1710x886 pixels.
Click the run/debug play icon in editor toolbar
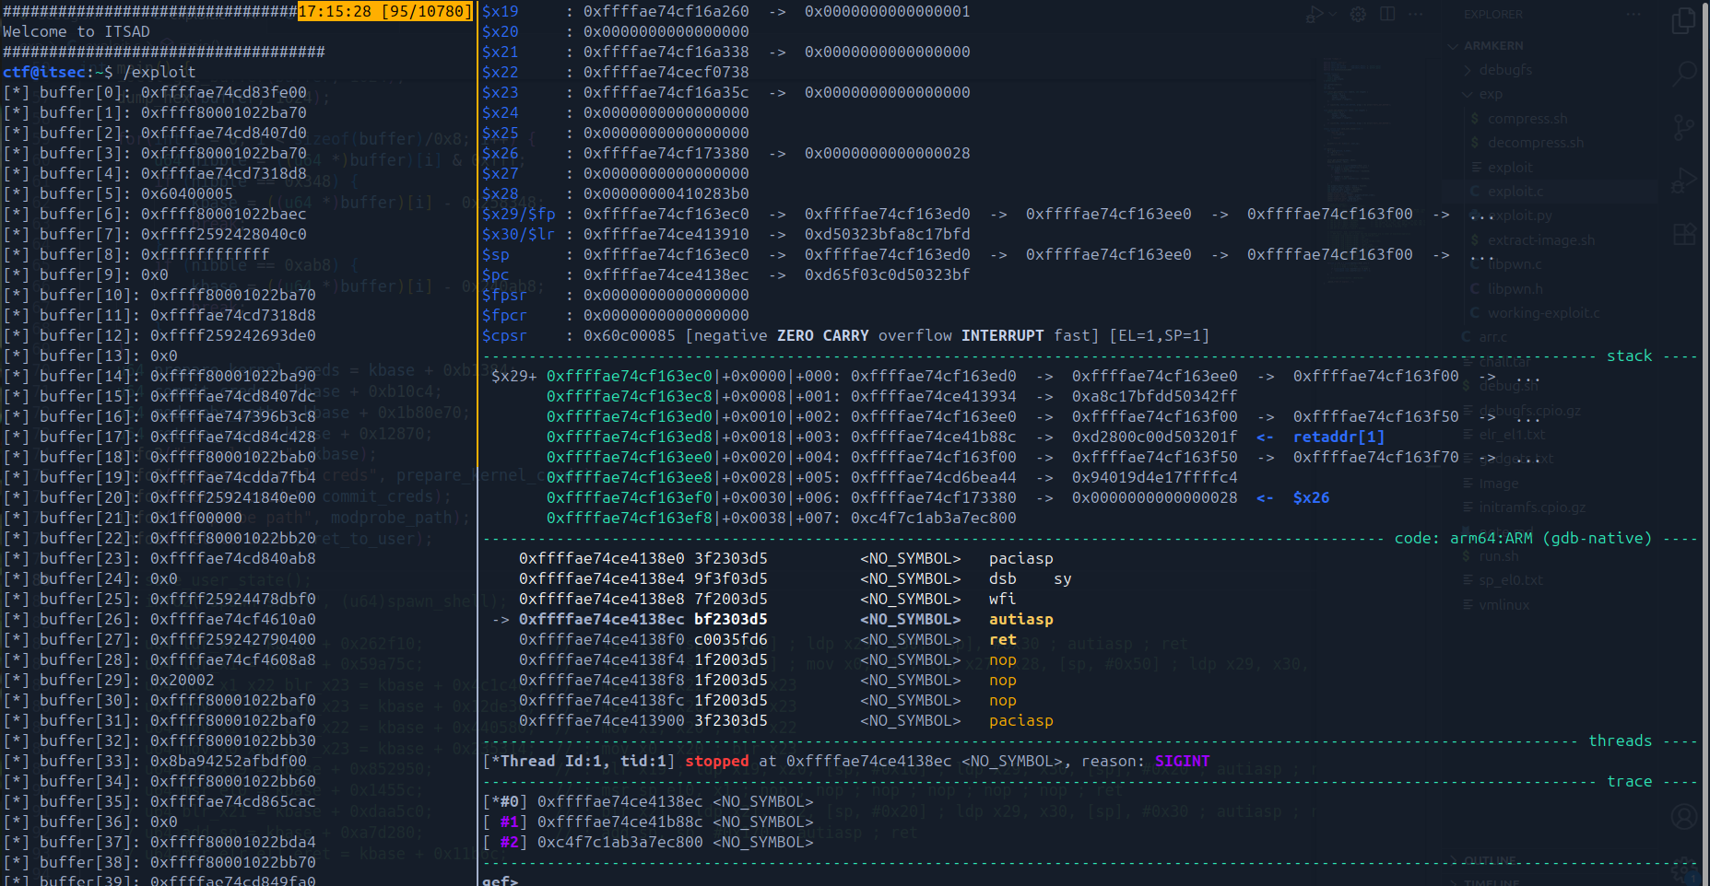coord(1315,14)
